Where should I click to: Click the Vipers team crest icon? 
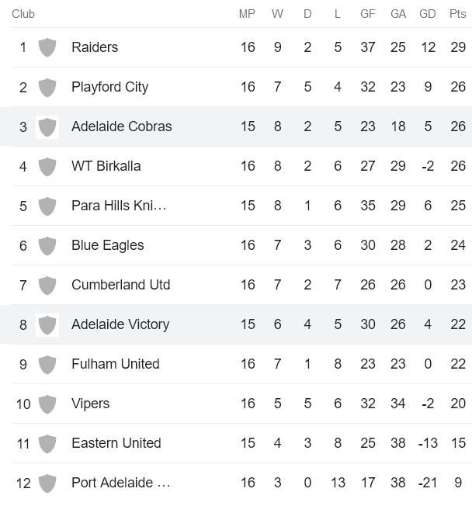(47, 404)
